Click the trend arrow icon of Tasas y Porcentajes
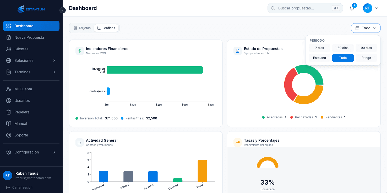Screen dimensions: 387x193 click(238, 142)
